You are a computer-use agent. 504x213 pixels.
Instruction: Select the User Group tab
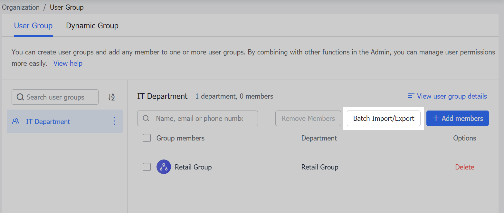click(33, 25)
